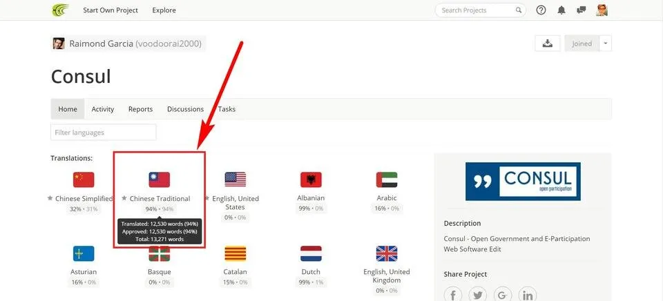
Task: Share project on Facebook
Action: click(x=453, y=294)
